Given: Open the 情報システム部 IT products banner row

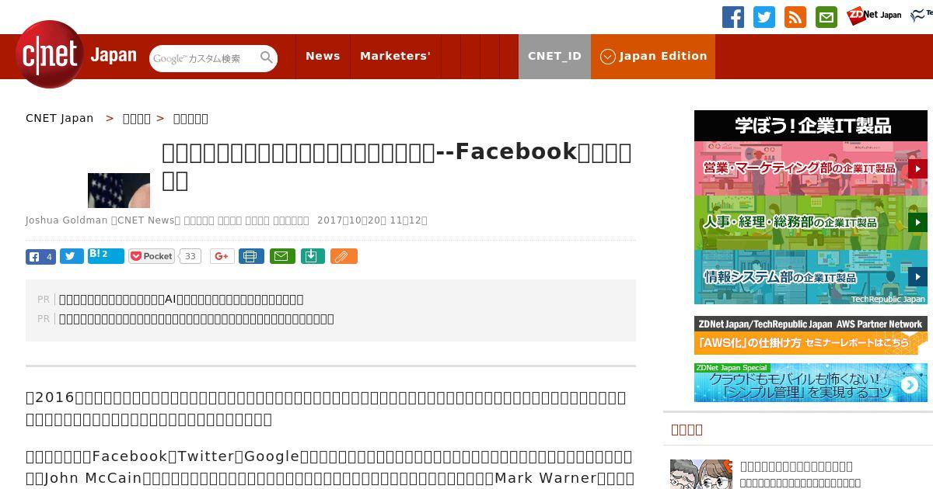Looking at the screenshot, I should coord(811,277).
